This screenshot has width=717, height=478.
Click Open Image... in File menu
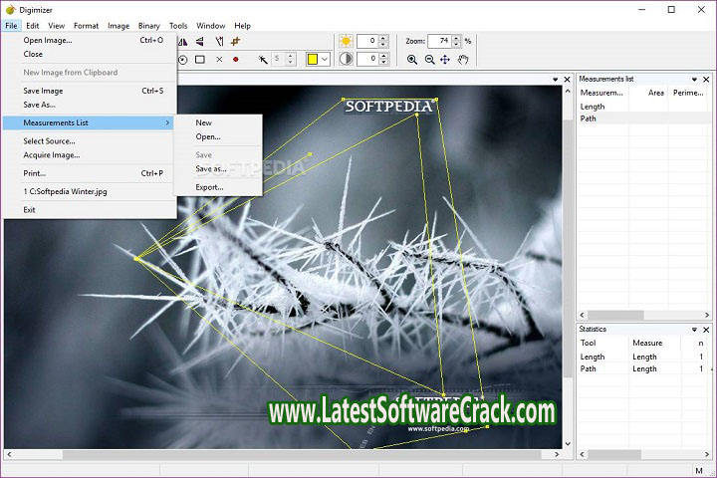[48, 41]
